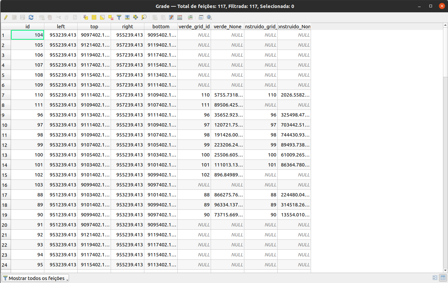Image resolution: width=448 pixels, height=283 pixels.
Task: Sort by the right column header
Action: (x=128, y=27)
